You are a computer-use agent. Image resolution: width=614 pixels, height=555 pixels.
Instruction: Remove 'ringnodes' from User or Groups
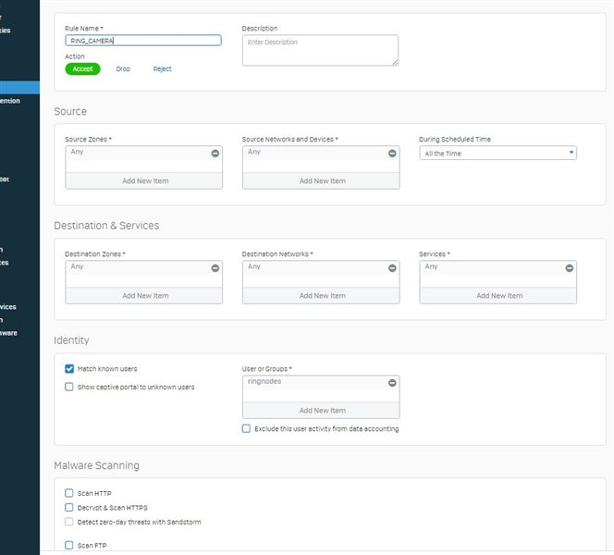(392, 383)
